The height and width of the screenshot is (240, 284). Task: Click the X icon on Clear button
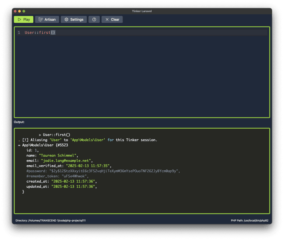click(x=107, y=19)
